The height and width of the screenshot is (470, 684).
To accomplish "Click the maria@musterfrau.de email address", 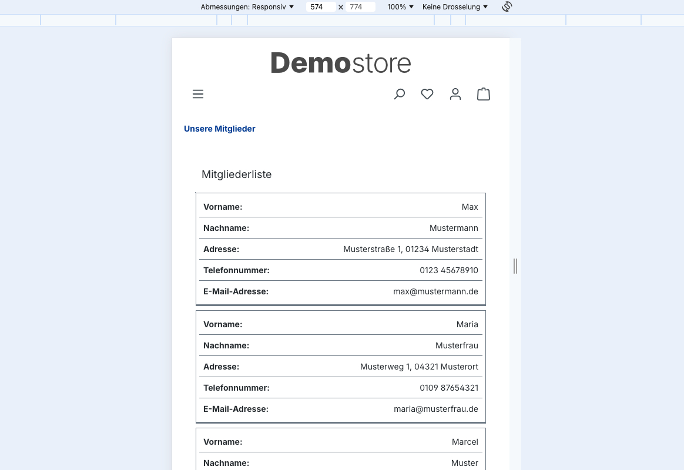I will tap(435, 409).
